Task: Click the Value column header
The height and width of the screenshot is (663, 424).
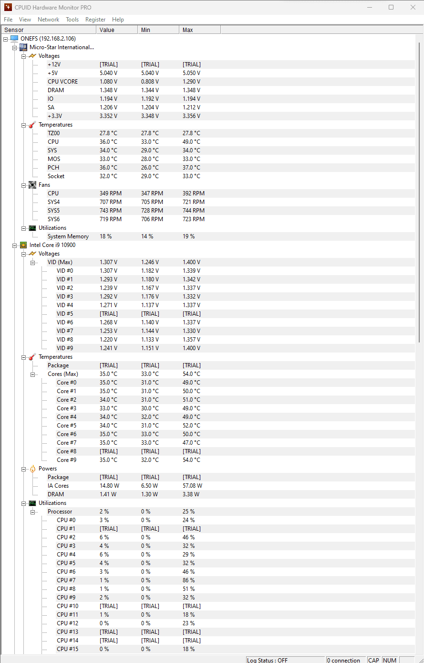Action: tap(117, 30)
